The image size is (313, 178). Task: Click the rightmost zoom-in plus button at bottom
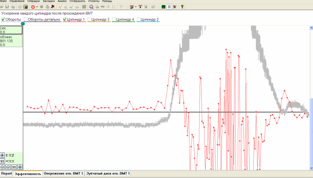(20, 167)
